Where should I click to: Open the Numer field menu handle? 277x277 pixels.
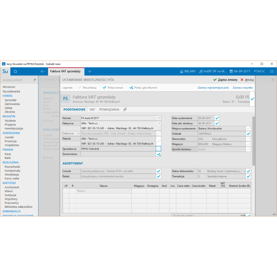(x=159, y=118)
